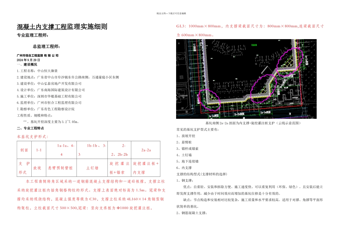
Task: Click the line 7.勘察单位：广东有色工程勘察设计院
Action: pyautogui.click(x=46, y=109)
